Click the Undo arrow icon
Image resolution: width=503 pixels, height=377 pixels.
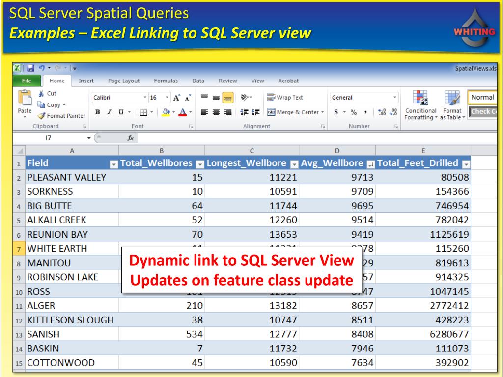(41, 68)
